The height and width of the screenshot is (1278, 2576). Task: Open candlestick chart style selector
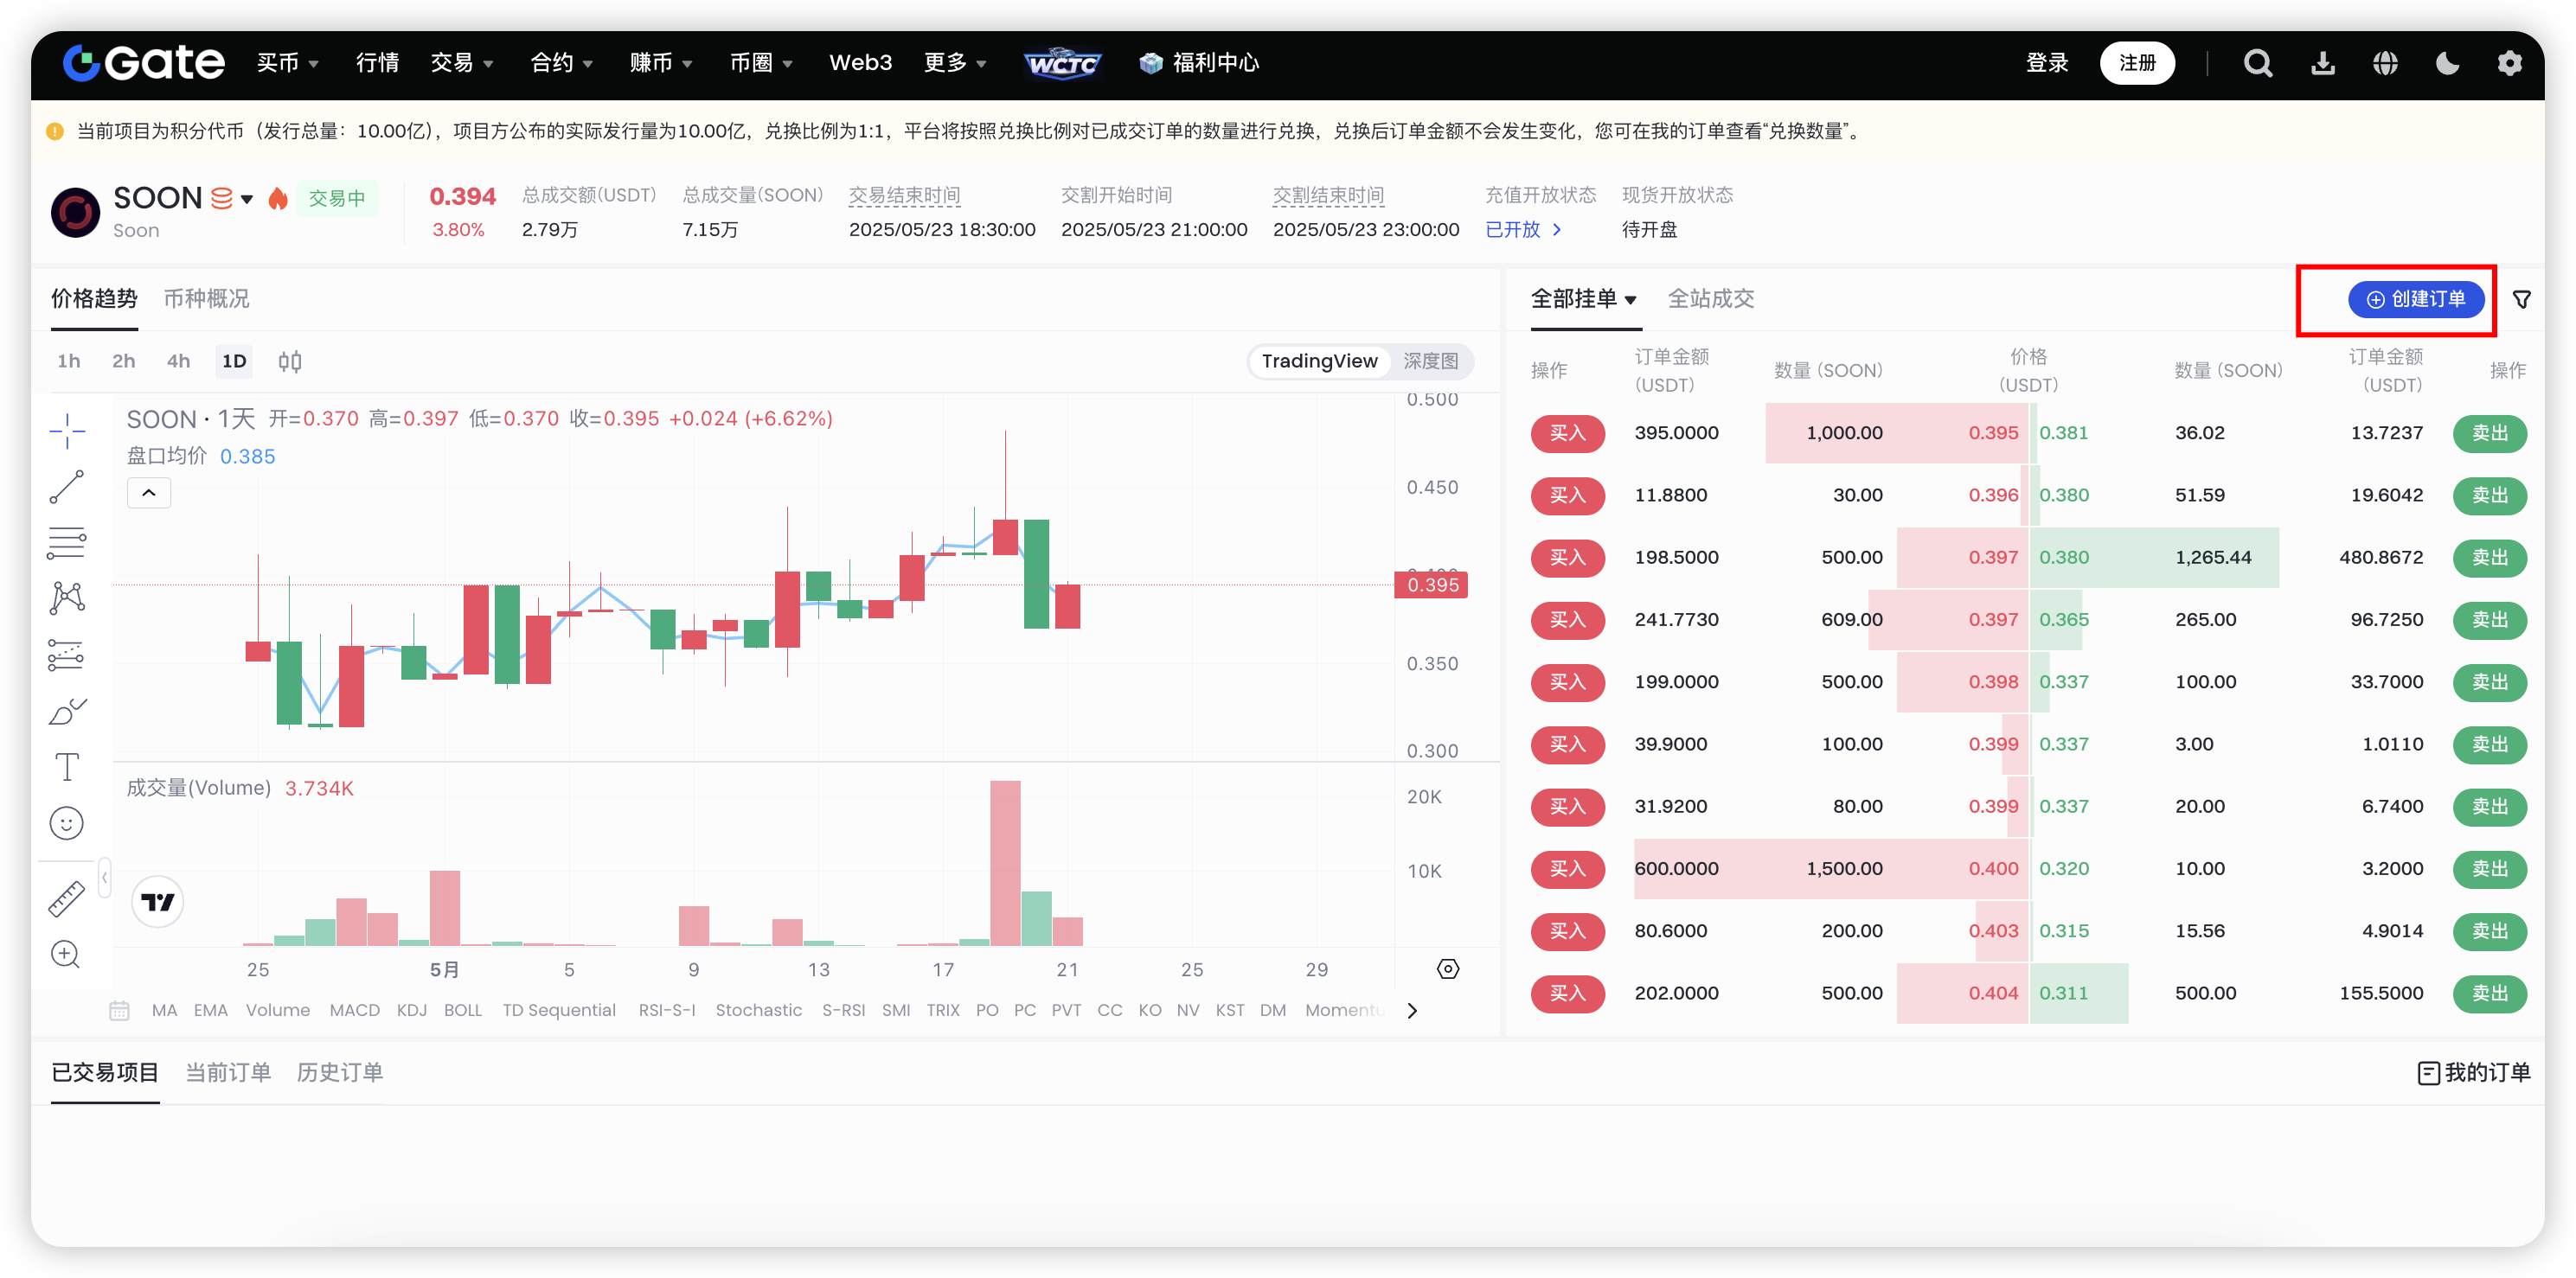290,361
